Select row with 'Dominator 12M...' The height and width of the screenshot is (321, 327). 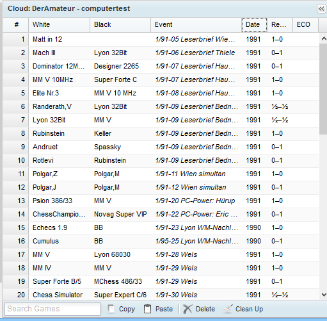pyautogui.click(x=161, y=66)
